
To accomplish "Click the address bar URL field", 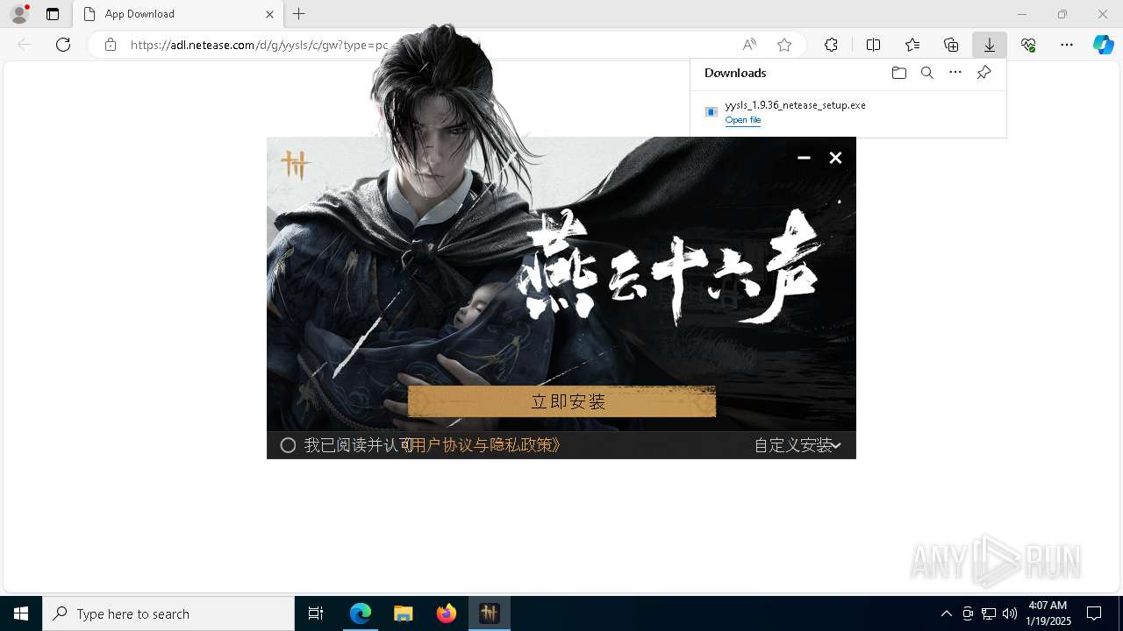I will pos(421,45).
